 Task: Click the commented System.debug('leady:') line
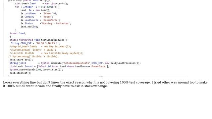point(33,50)
